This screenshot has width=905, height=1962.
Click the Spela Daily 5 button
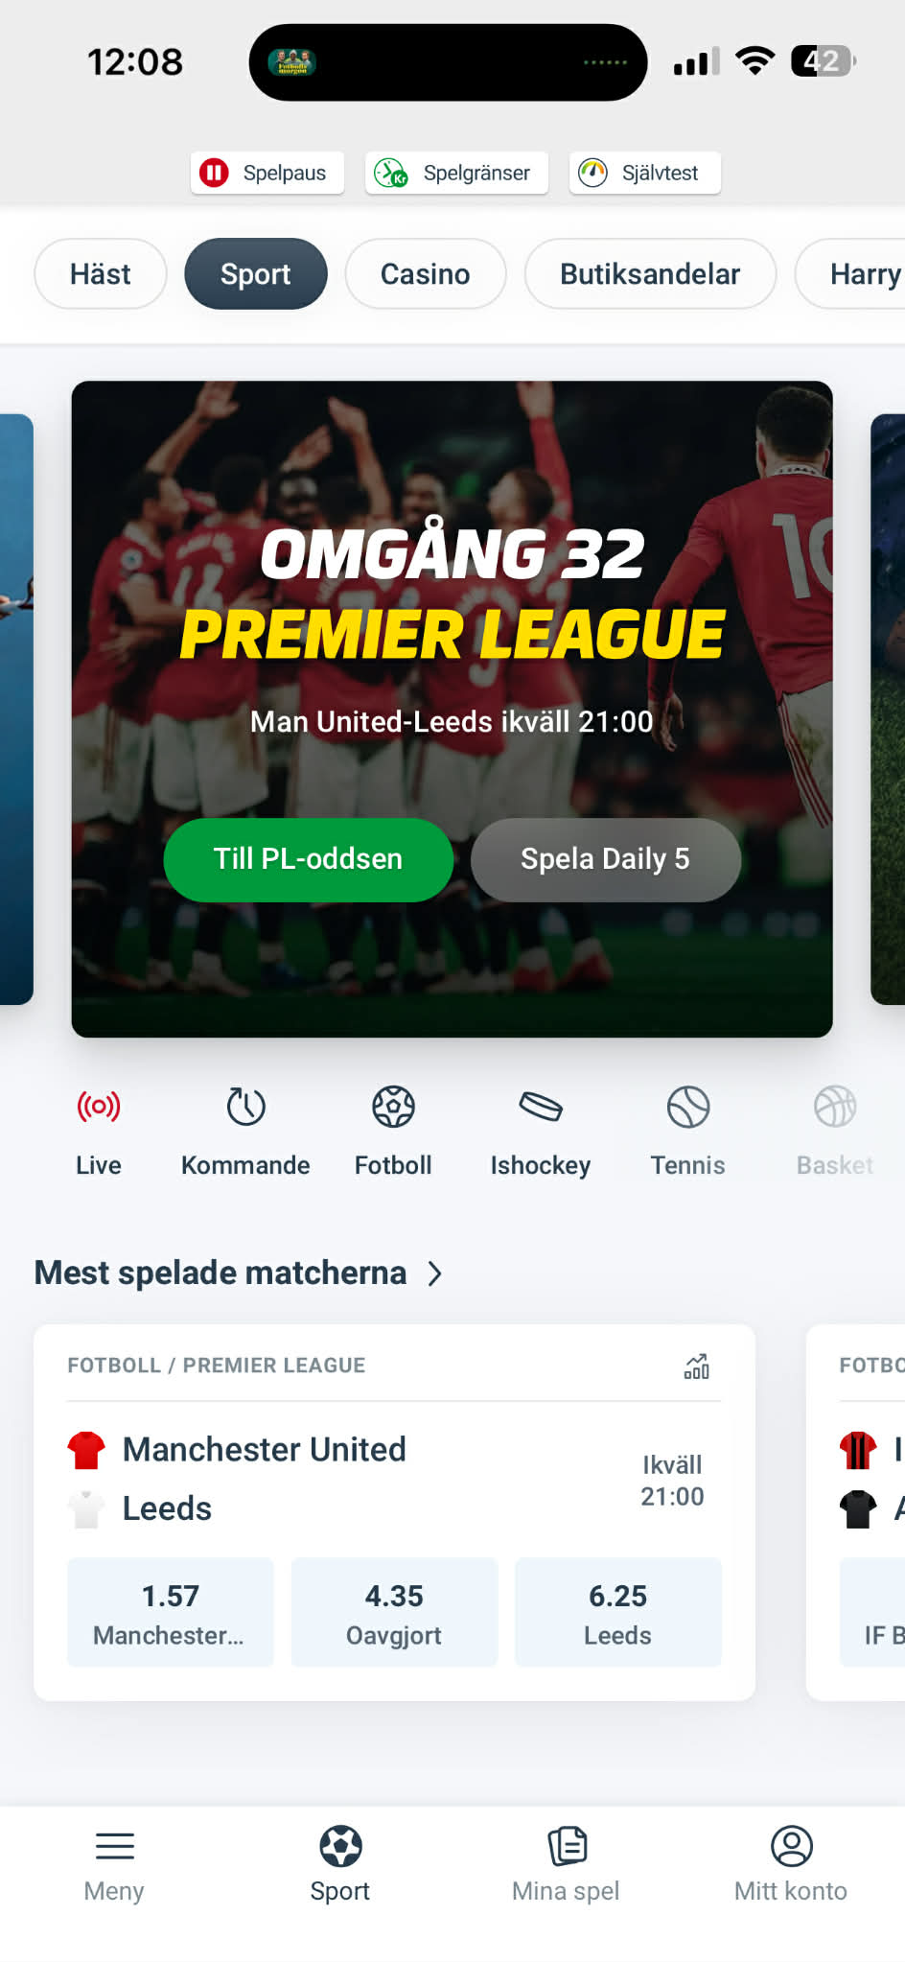point(605,859)
